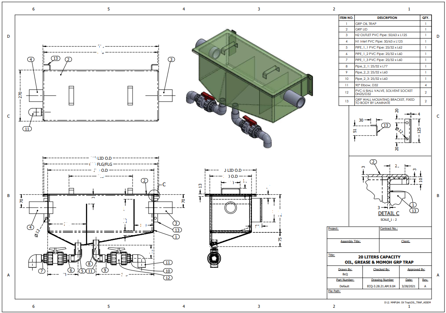Click the DESCRIPTION column header

coord(387,18)
